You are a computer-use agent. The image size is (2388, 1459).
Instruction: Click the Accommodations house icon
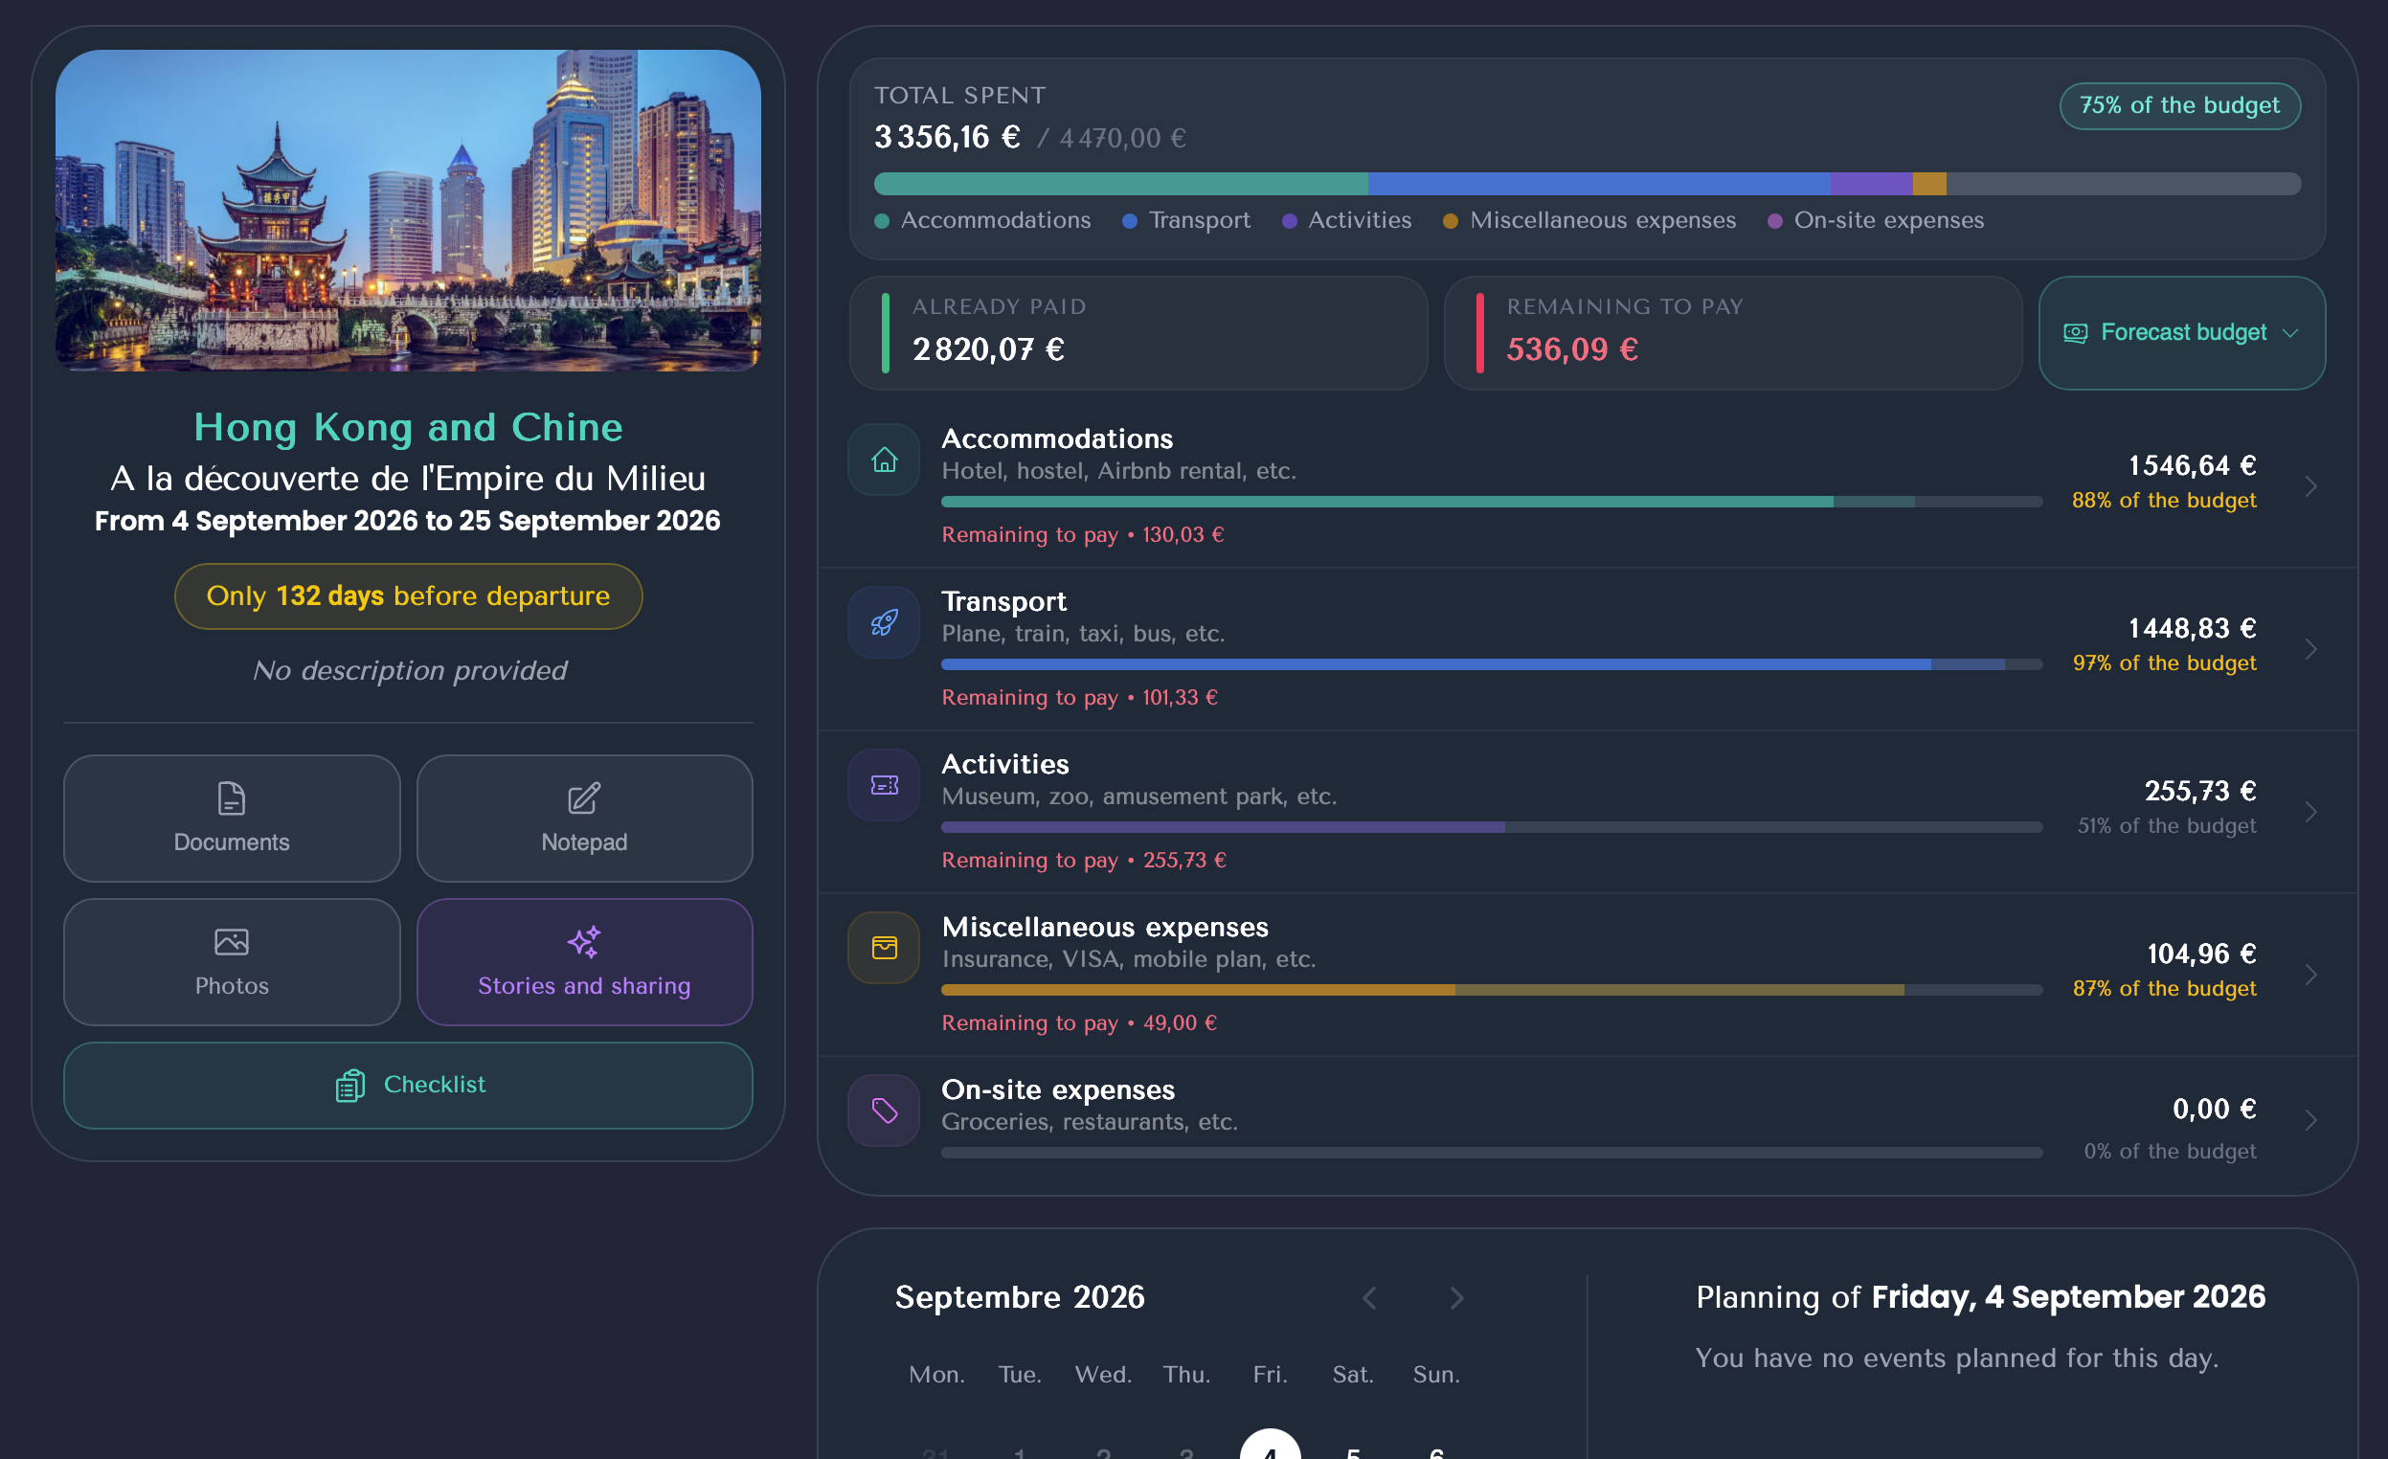[x=883, y=460]
